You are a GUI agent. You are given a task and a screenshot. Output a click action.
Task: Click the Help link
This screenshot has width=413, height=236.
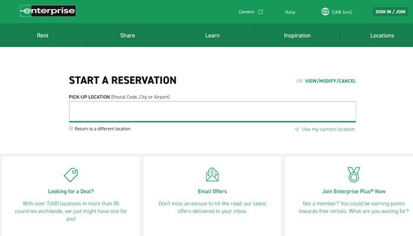(x=290, y=12)
